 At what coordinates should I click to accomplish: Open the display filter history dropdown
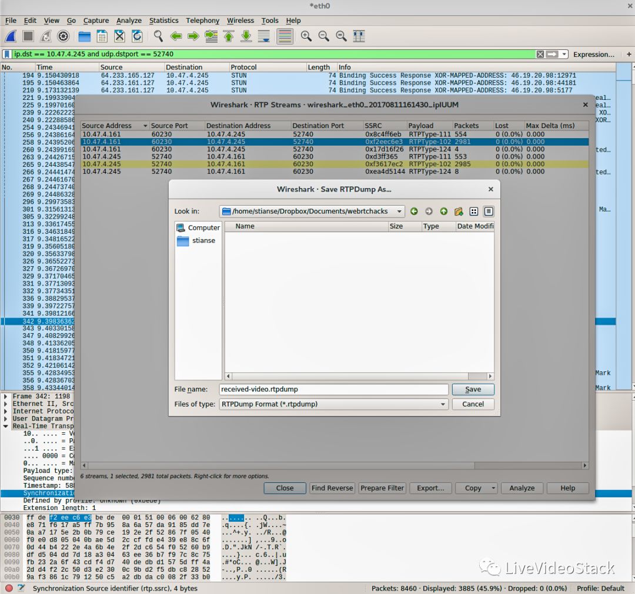564,54
